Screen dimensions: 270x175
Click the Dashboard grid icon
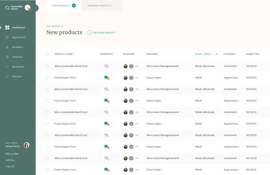coord(7,27)
